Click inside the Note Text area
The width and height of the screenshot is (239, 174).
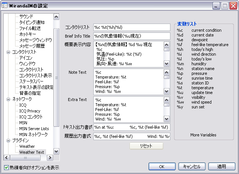point(128,82)
